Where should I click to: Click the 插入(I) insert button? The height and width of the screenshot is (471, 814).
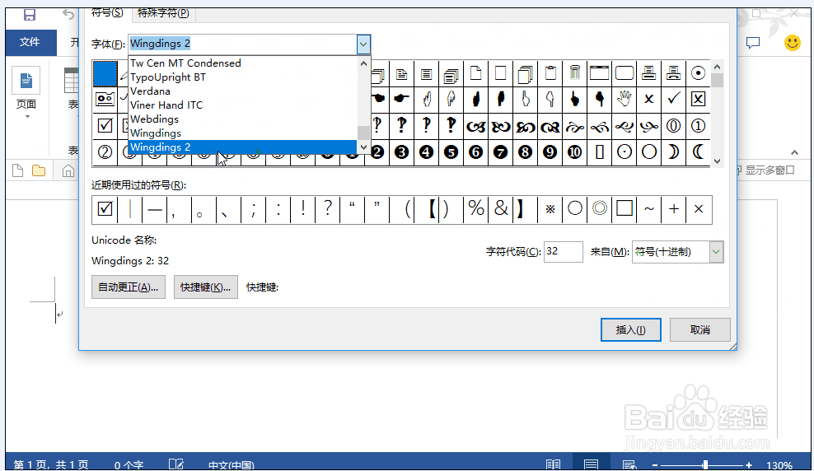point(631,330)
